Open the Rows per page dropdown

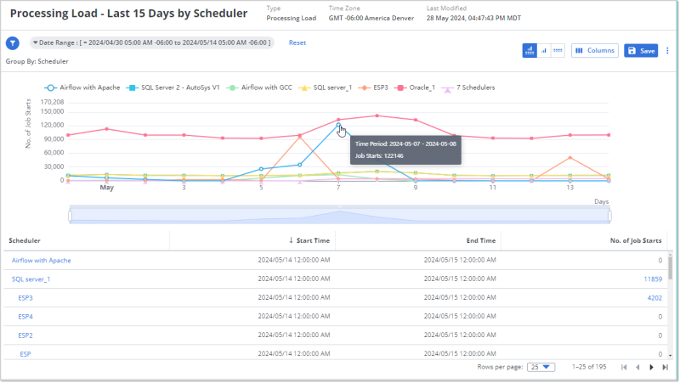coord(541,367)
